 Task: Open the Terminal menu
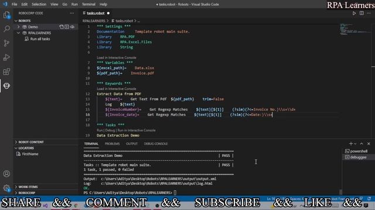[88, 4]
